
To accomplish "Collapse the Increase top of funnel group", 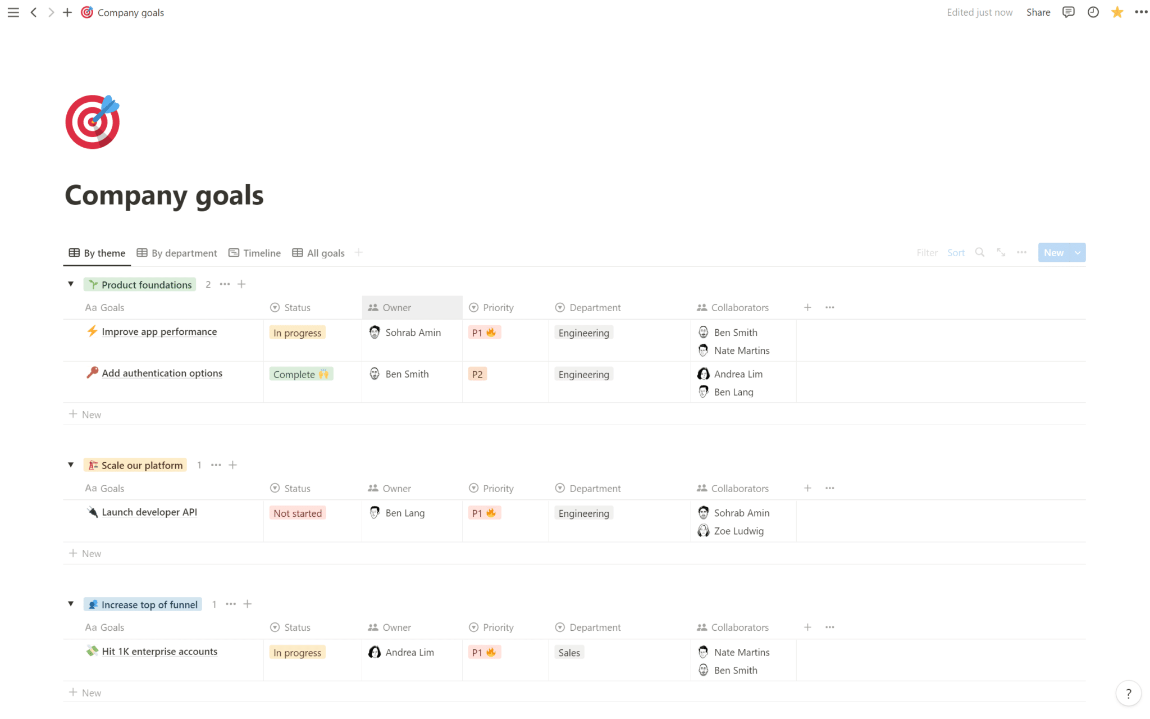I will tap(71, 604).
